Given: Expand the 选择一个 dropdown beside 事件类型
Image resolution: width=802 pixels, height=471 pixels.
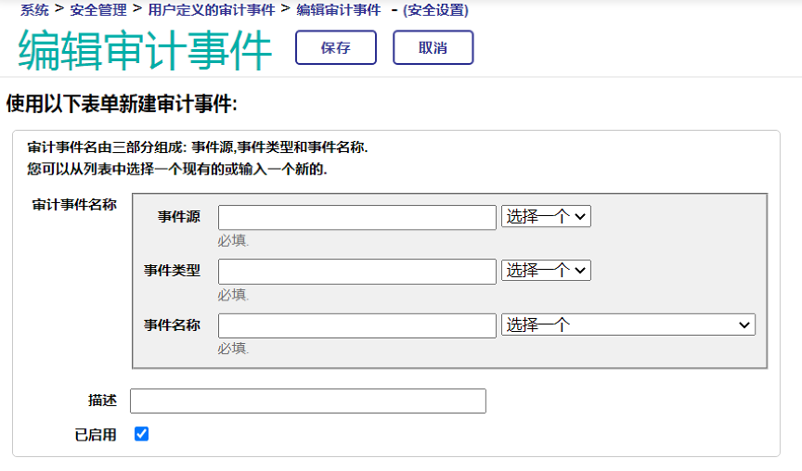Looking at the screenshot, I should coord(546,271).
